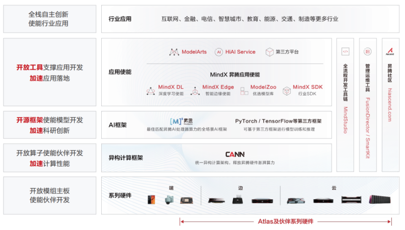The image size is (405, 230).
Task: Click the 异构计算框架 row label
Action: 126,158
